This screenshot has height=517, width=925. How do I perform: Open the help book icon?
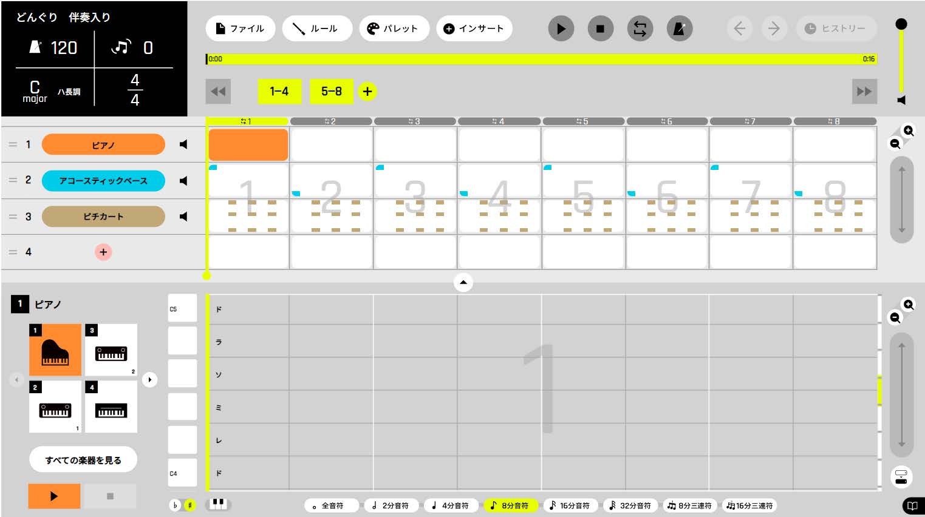point(912,505)
